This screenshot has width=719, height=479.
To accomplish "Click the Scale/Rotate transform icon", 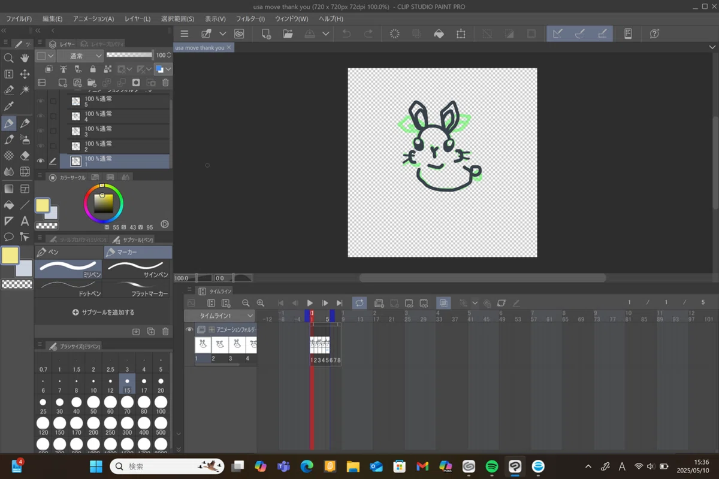I will coord(461,34).
